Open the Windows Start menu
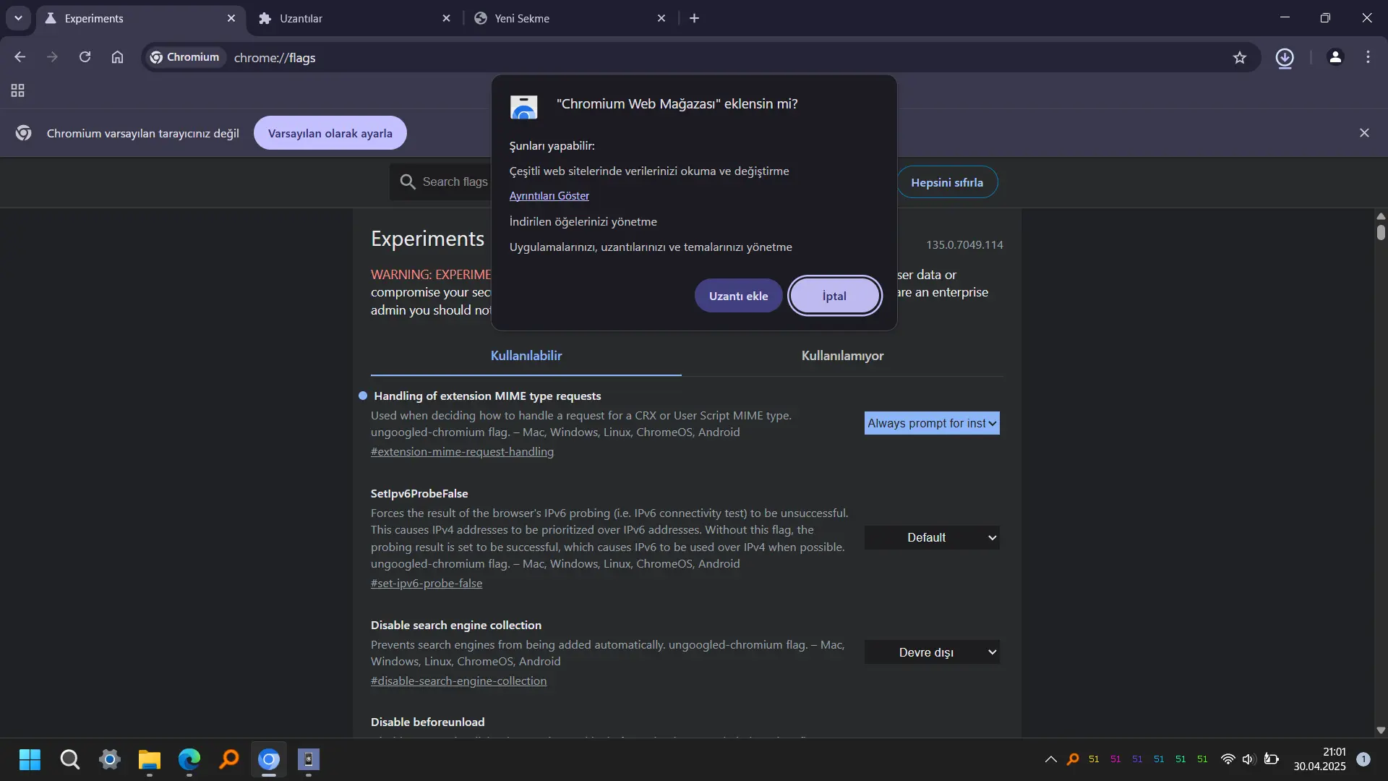1388x781 pixels. click(30, 759)
